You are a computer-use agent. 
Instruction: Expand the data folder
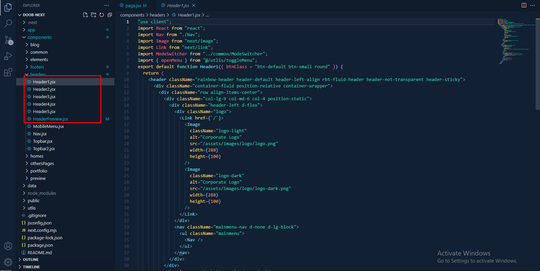click(x=65, y=186)
